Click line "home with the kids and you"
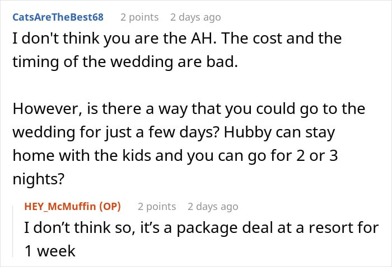 175,156
